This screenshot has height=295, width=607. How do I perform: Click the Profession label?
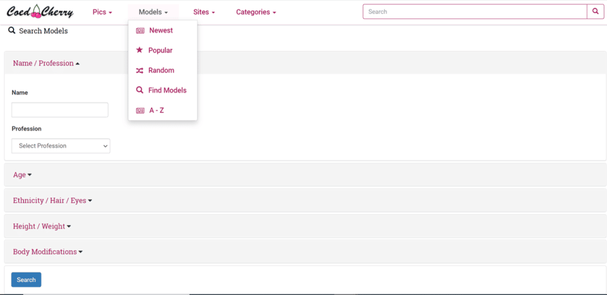tap(26, 129)
